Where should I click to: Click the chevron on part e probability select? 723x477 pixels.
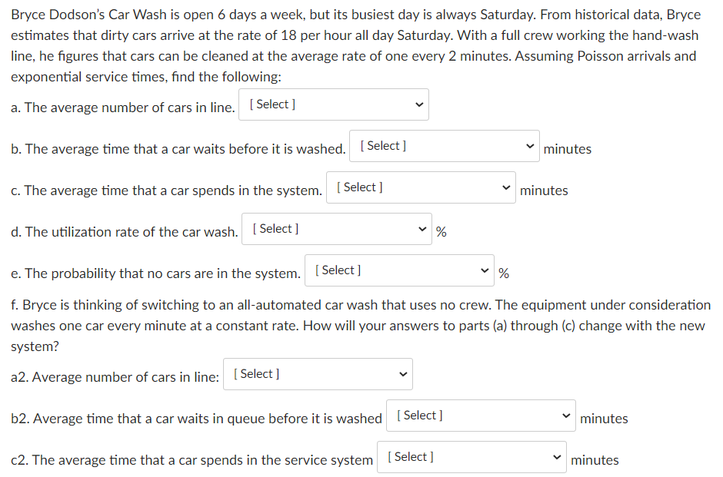[485, 270]
